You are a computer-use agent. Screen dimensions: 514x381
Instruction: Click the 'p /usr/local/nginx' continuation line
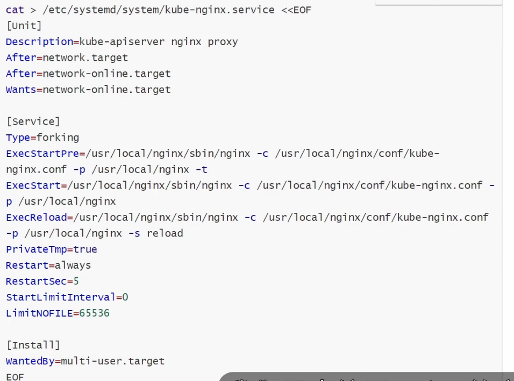(x=61, y=202)
